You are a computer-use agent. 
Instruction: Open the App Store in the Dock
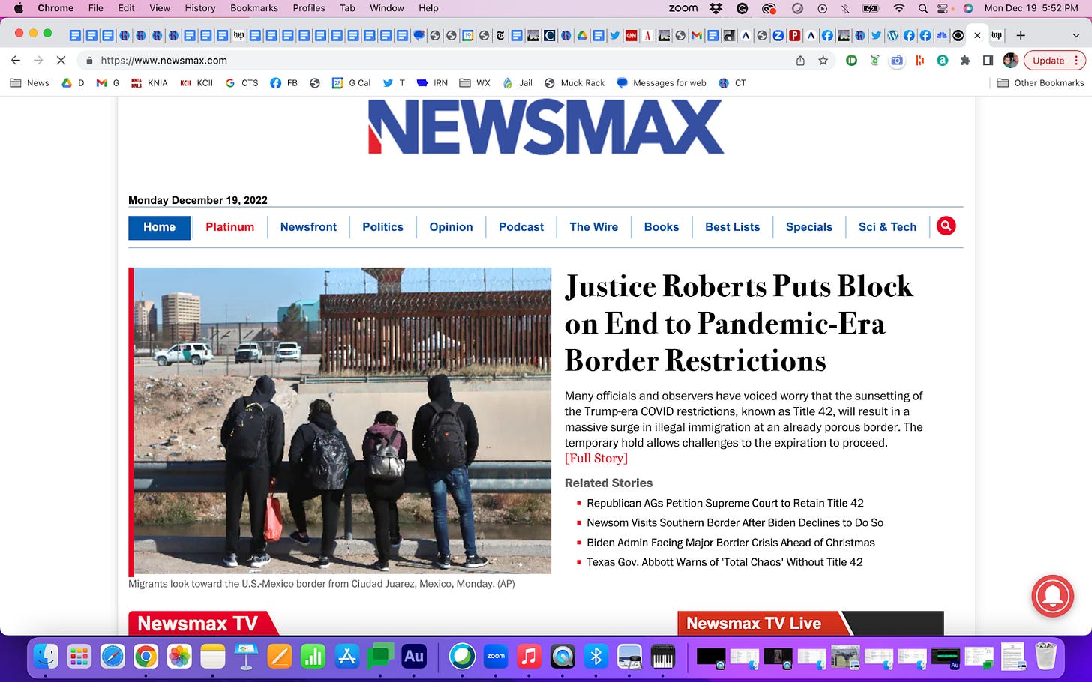tap(347, 657)
